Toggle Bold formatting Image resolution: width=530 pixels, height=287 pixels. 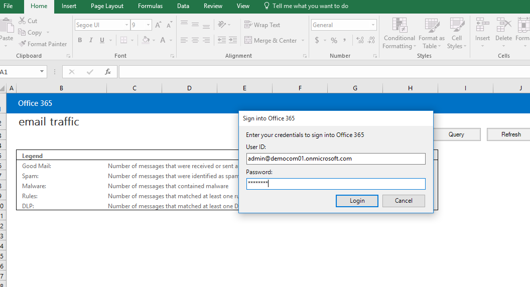80,41
